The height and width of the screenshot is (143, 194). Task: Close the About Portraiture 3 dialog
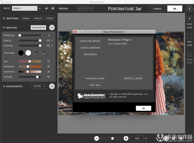tap(75, 32)
